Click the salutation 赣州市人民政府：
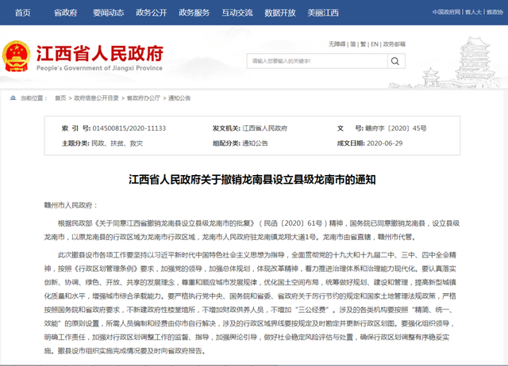 click(71, 205)
